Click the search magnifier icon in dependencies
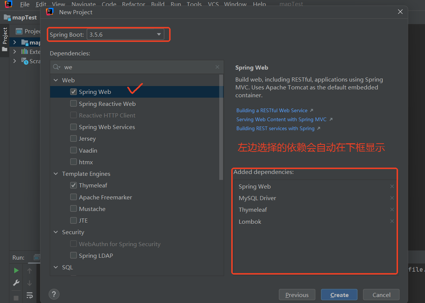The width and height of the screenshot is (425, 303). coord(56,67)
